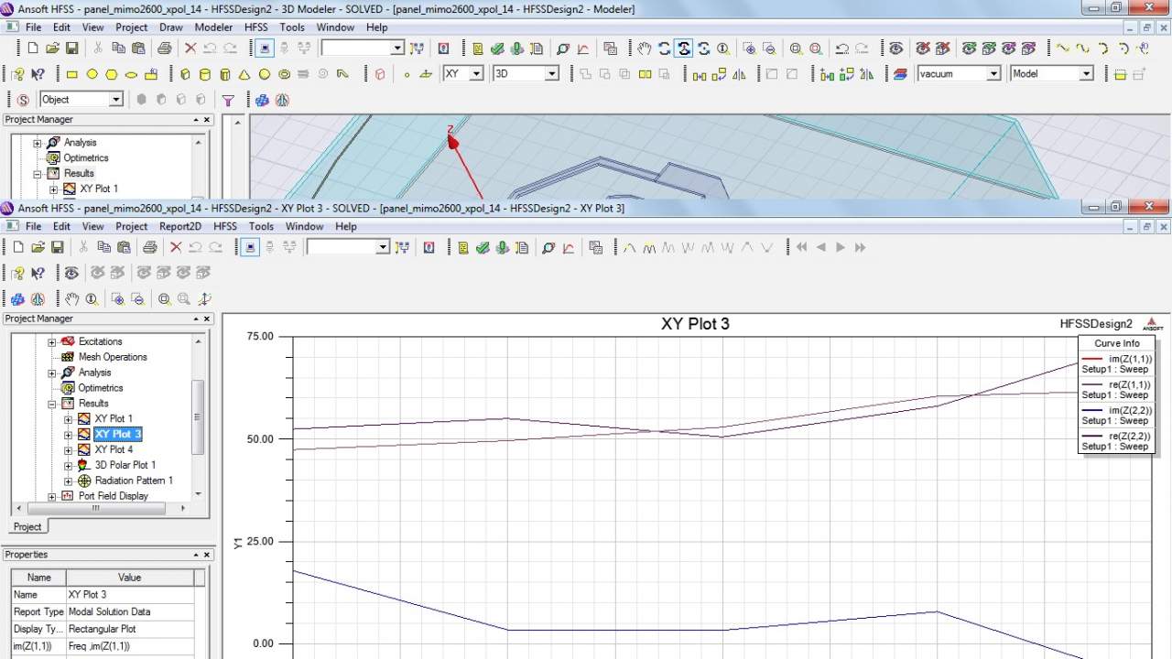Click the Draw cone tool icon

click(244, 74)
